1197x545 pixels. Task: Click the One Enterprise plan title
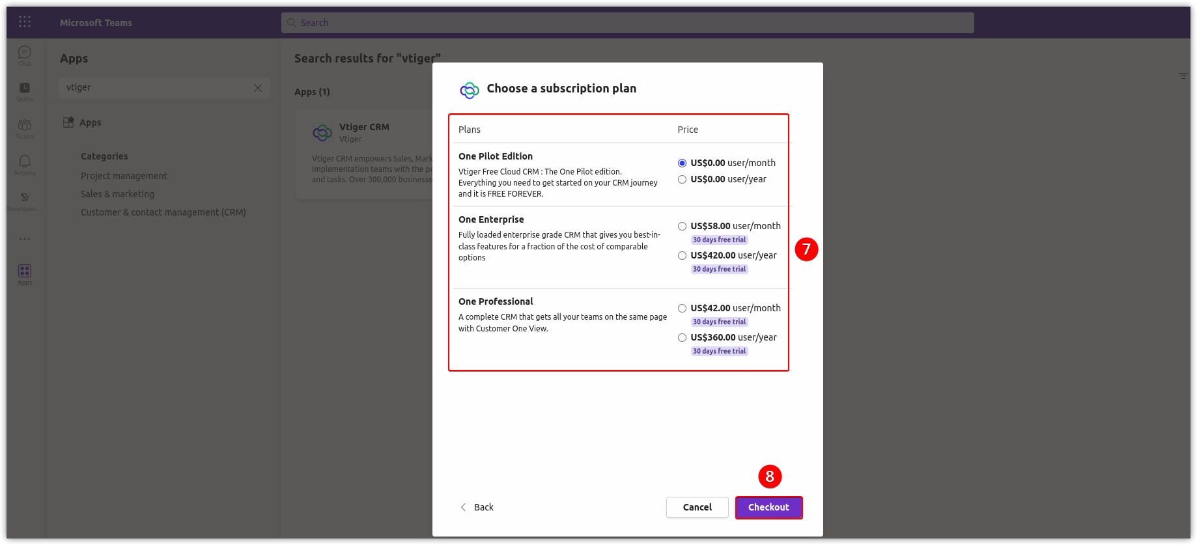pyautogui.click(x=491, y=219)
